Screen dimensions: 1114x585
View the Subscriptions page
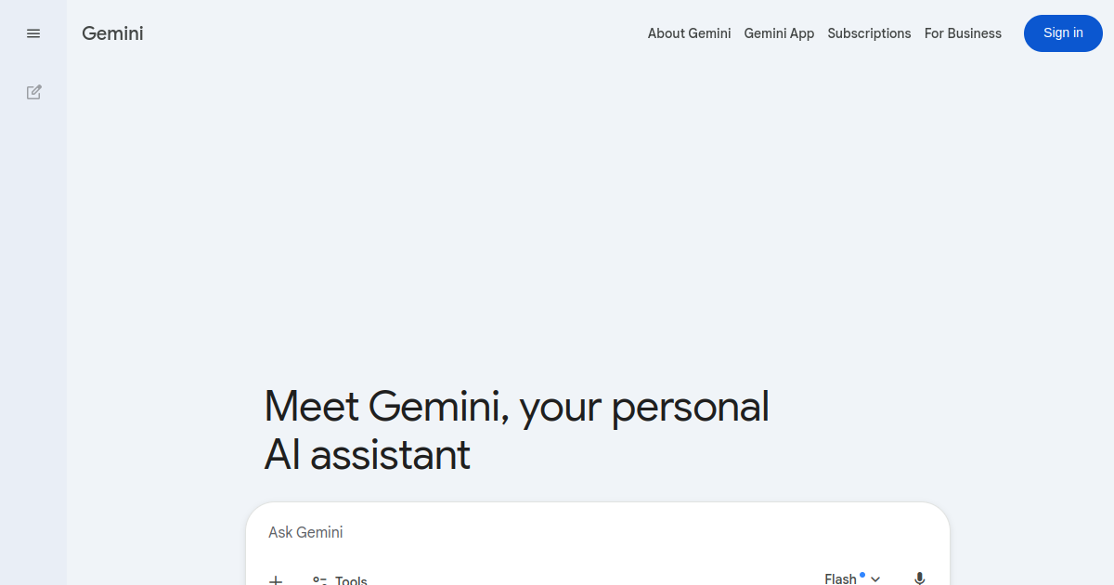(869, 33)
